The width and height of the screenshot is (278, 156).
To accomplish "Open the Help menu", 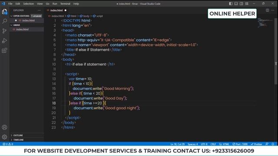I will tap(76, 4).
